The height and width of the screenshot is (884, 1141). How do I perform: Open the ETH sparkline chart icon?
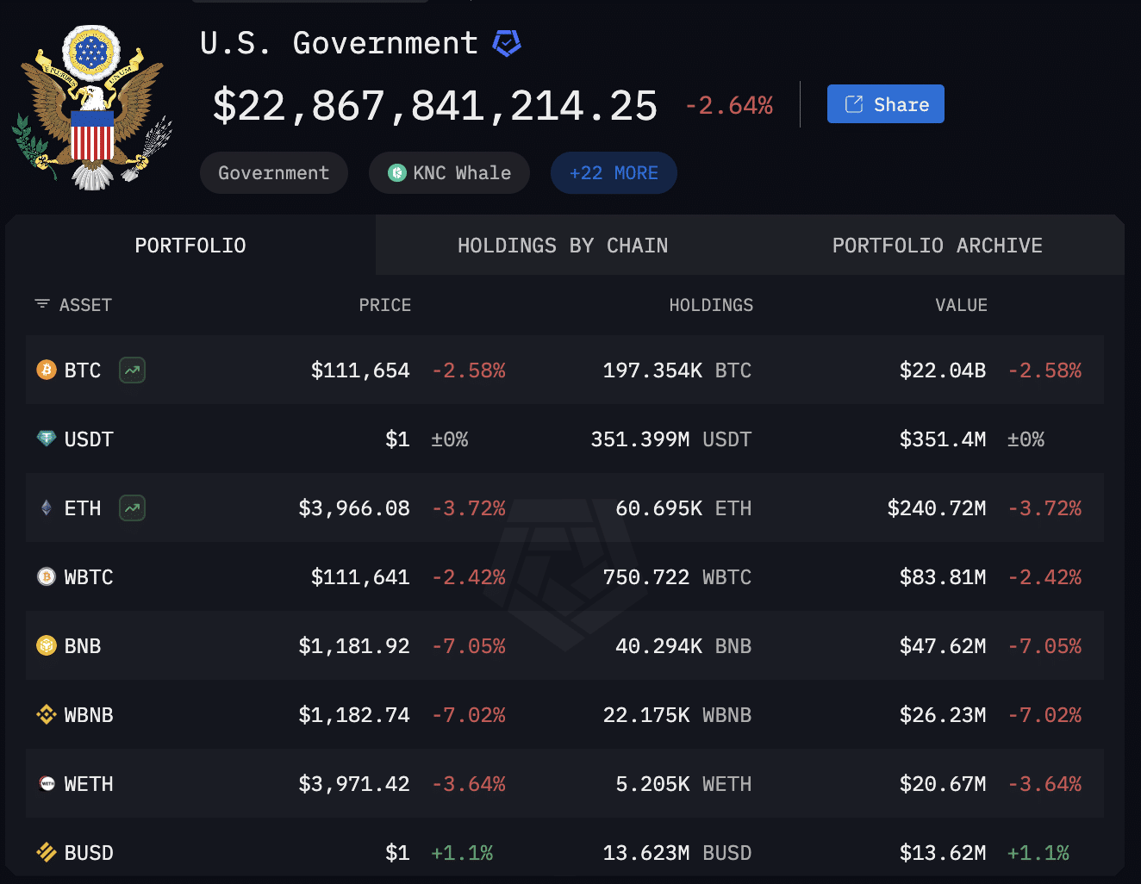(x=131, y=507)
